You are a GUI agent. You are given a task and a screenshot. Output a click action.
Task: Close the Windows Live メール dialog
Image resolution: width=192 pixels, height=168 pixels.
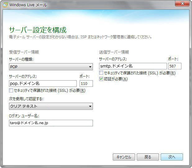[182, 3]
